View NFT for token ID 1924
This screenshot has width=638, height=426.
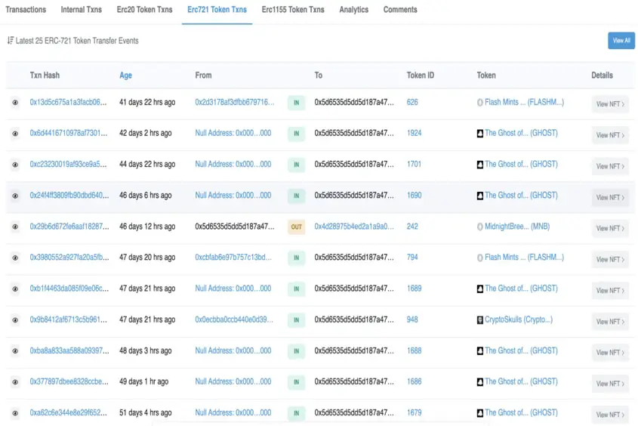[610, 135]
